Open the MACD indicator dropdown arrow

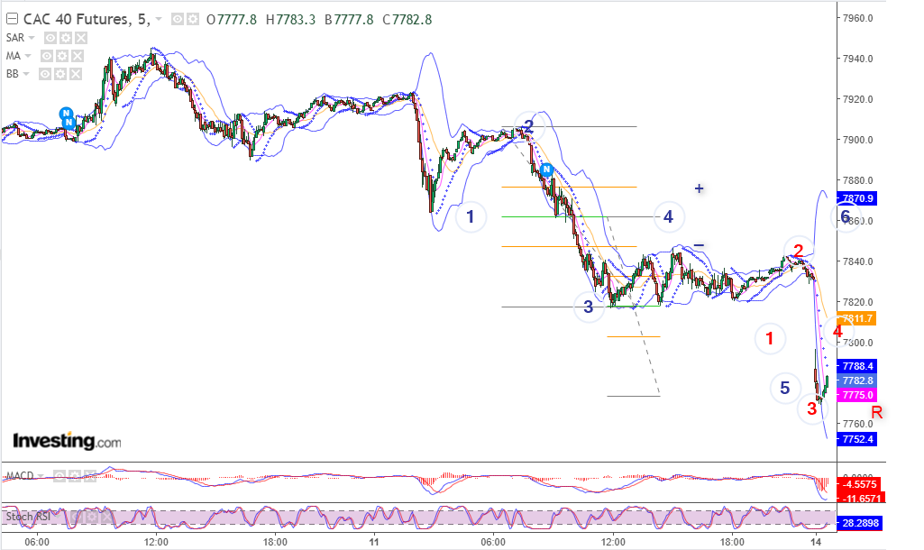click(x=41, y=476)
